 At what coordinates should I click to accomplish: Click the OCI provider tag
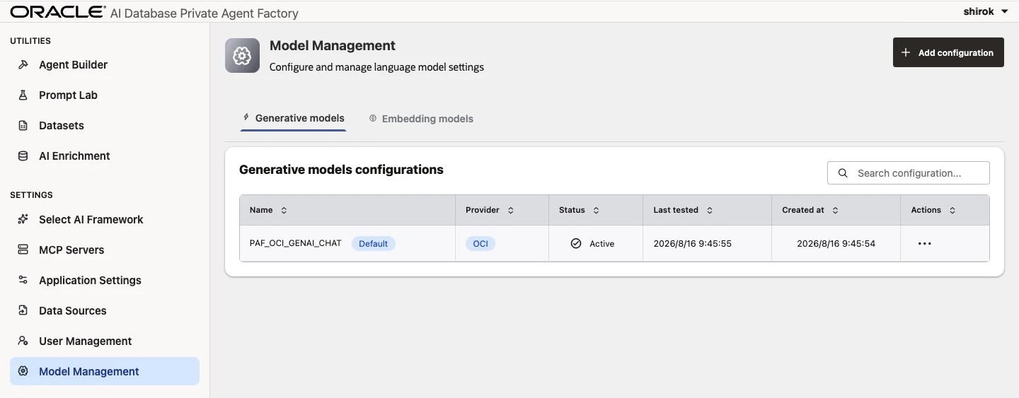(x=480, y=243)
